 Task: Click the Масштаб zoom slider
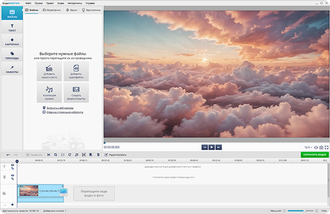[x=300, y=210]
